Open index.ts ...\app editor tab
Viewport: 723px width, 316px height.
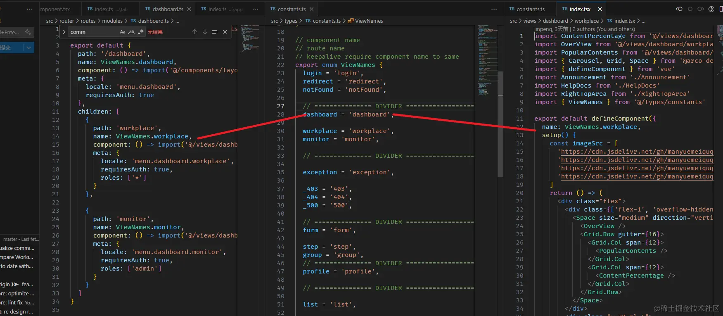point(221,9)
